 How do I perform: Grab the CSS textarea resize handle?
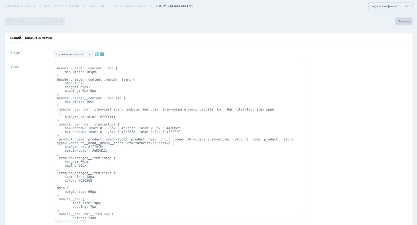point(302,218)
